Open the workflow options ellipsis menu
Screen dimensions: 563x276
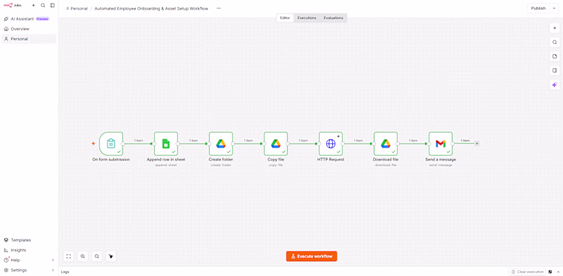coord(218,8)
